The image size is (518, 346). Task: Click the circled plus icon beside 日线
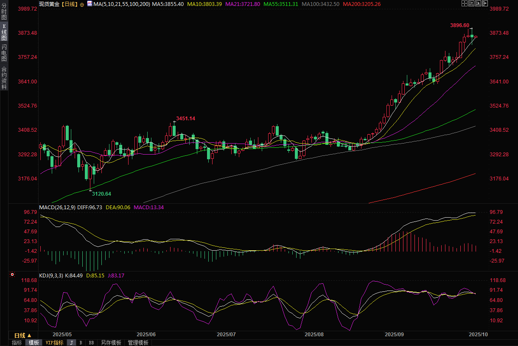82,4
